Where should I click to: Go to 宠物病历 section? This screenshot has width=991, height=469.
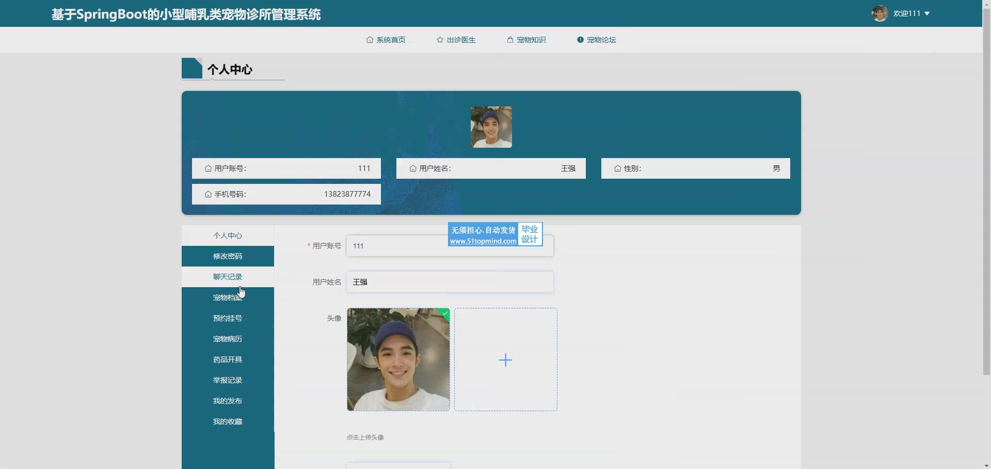(228, 339)
